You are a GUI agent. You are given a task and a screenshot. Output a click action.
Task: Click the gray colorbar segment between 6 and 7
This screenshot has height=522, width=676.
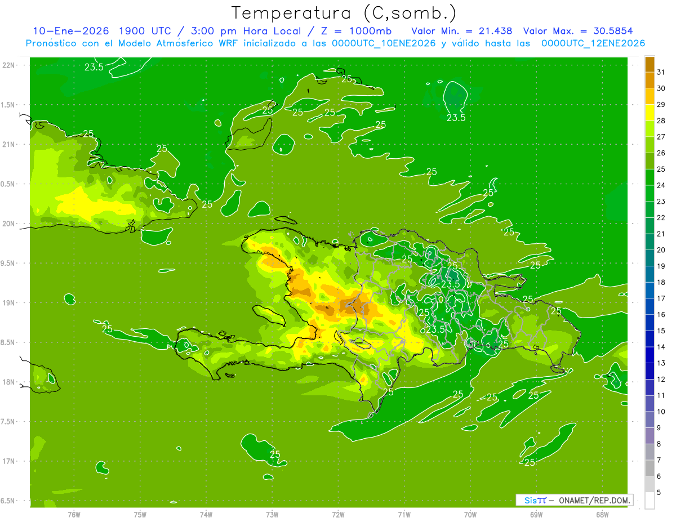pos(650,468)
